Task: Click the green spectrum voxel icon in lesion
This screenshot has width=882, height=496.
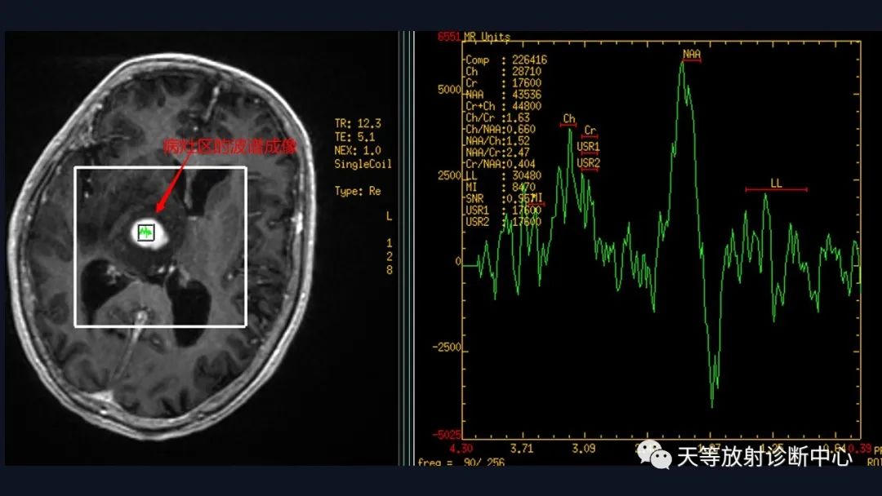Action: 146,233
